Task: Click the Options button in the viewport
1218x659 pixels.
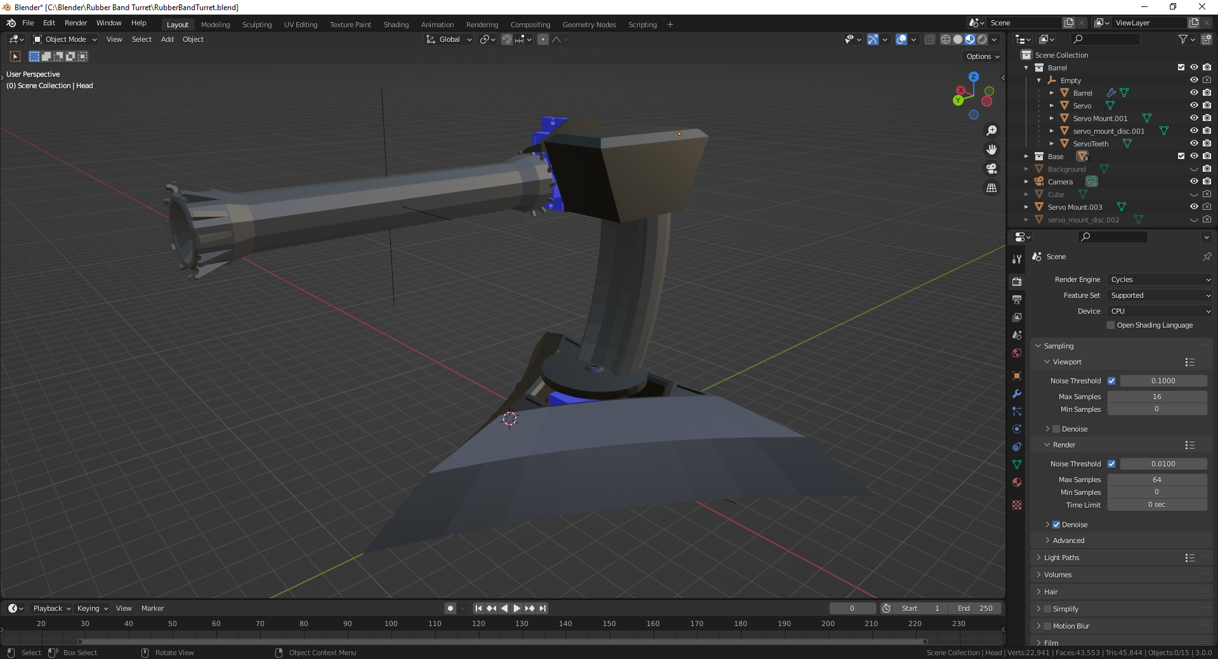Action: (x=981, y=56)
